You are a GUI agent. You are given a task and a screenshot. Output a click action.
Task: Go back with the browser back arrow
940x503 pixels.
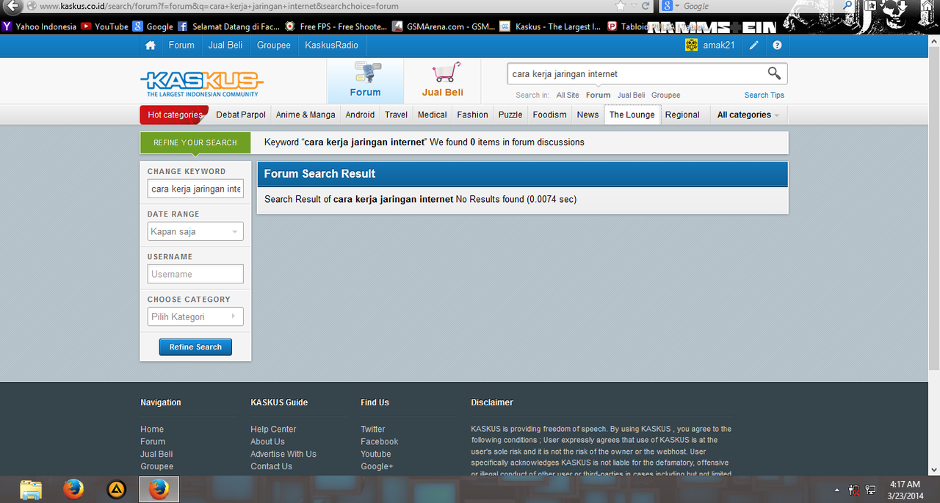click(x=11, y=6)
